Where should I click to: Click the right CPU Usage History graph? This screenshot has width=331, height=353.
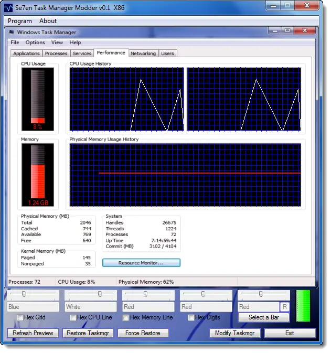(x=244, y=99)
